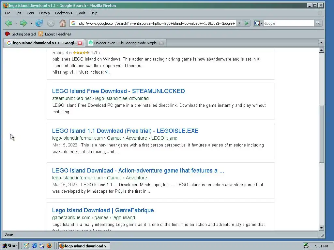Go back using the green Back arrow
The width and height of the screenshot is (334, 250).
click(8, 23)
